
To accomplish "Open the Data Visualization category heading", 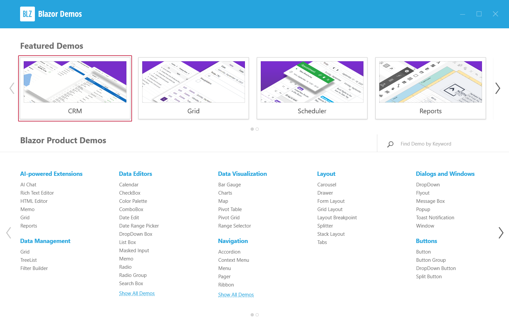I will (x=242, y=174).
